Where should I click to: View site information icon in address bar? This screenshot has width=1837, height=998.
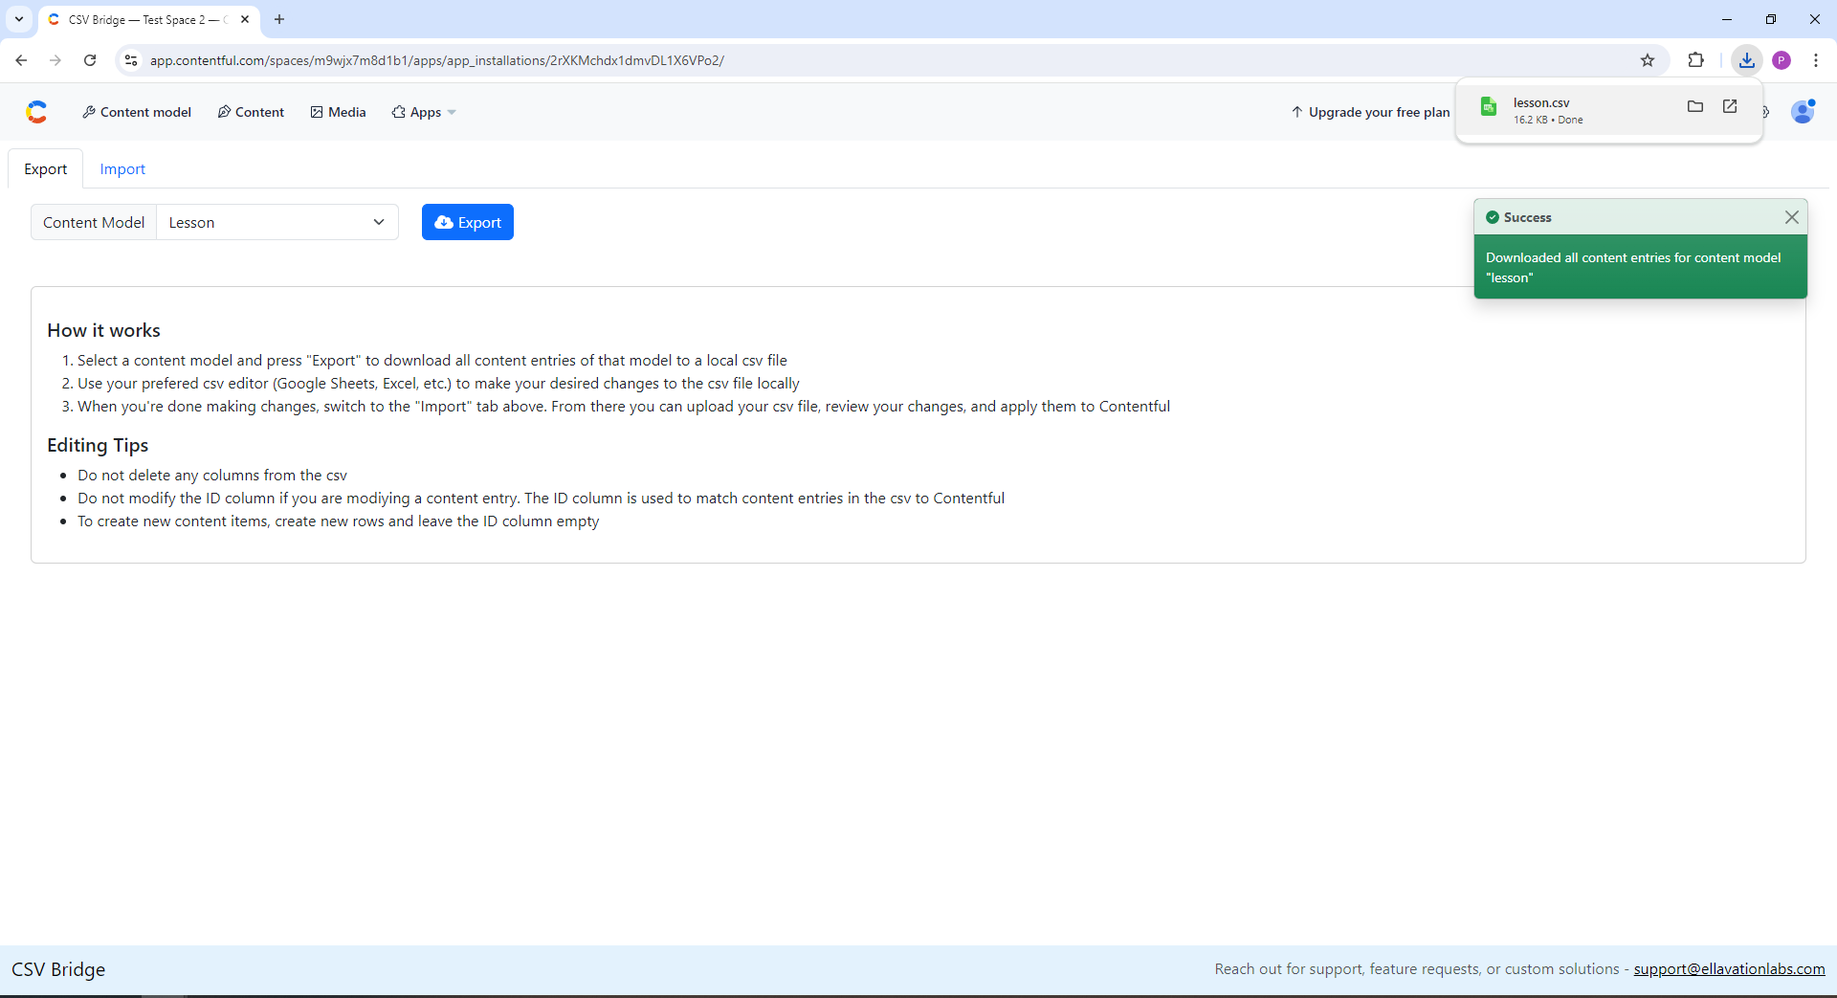click(131, 60)
